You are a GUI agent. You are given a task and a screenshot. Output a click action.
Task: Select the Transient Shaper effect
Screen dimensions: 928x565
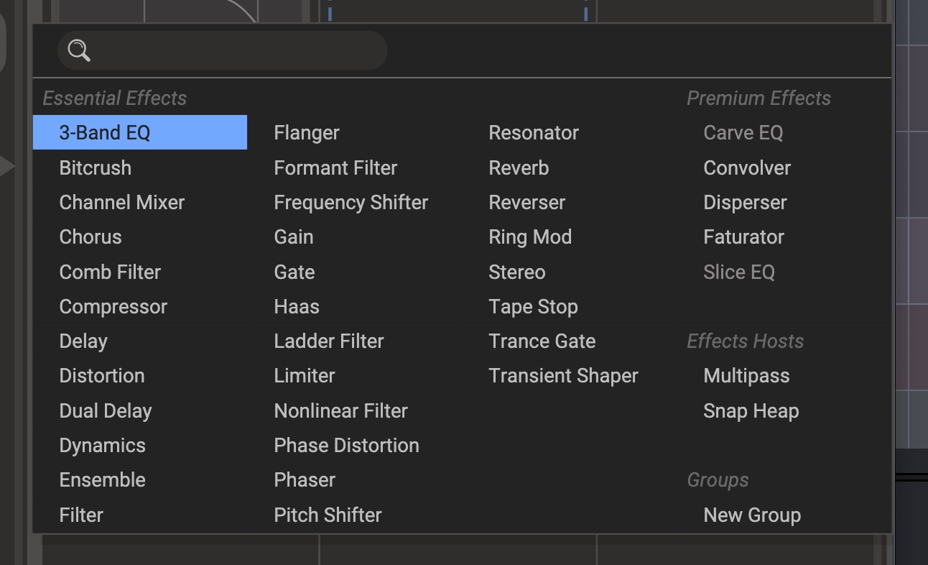(x=563, y=375)
